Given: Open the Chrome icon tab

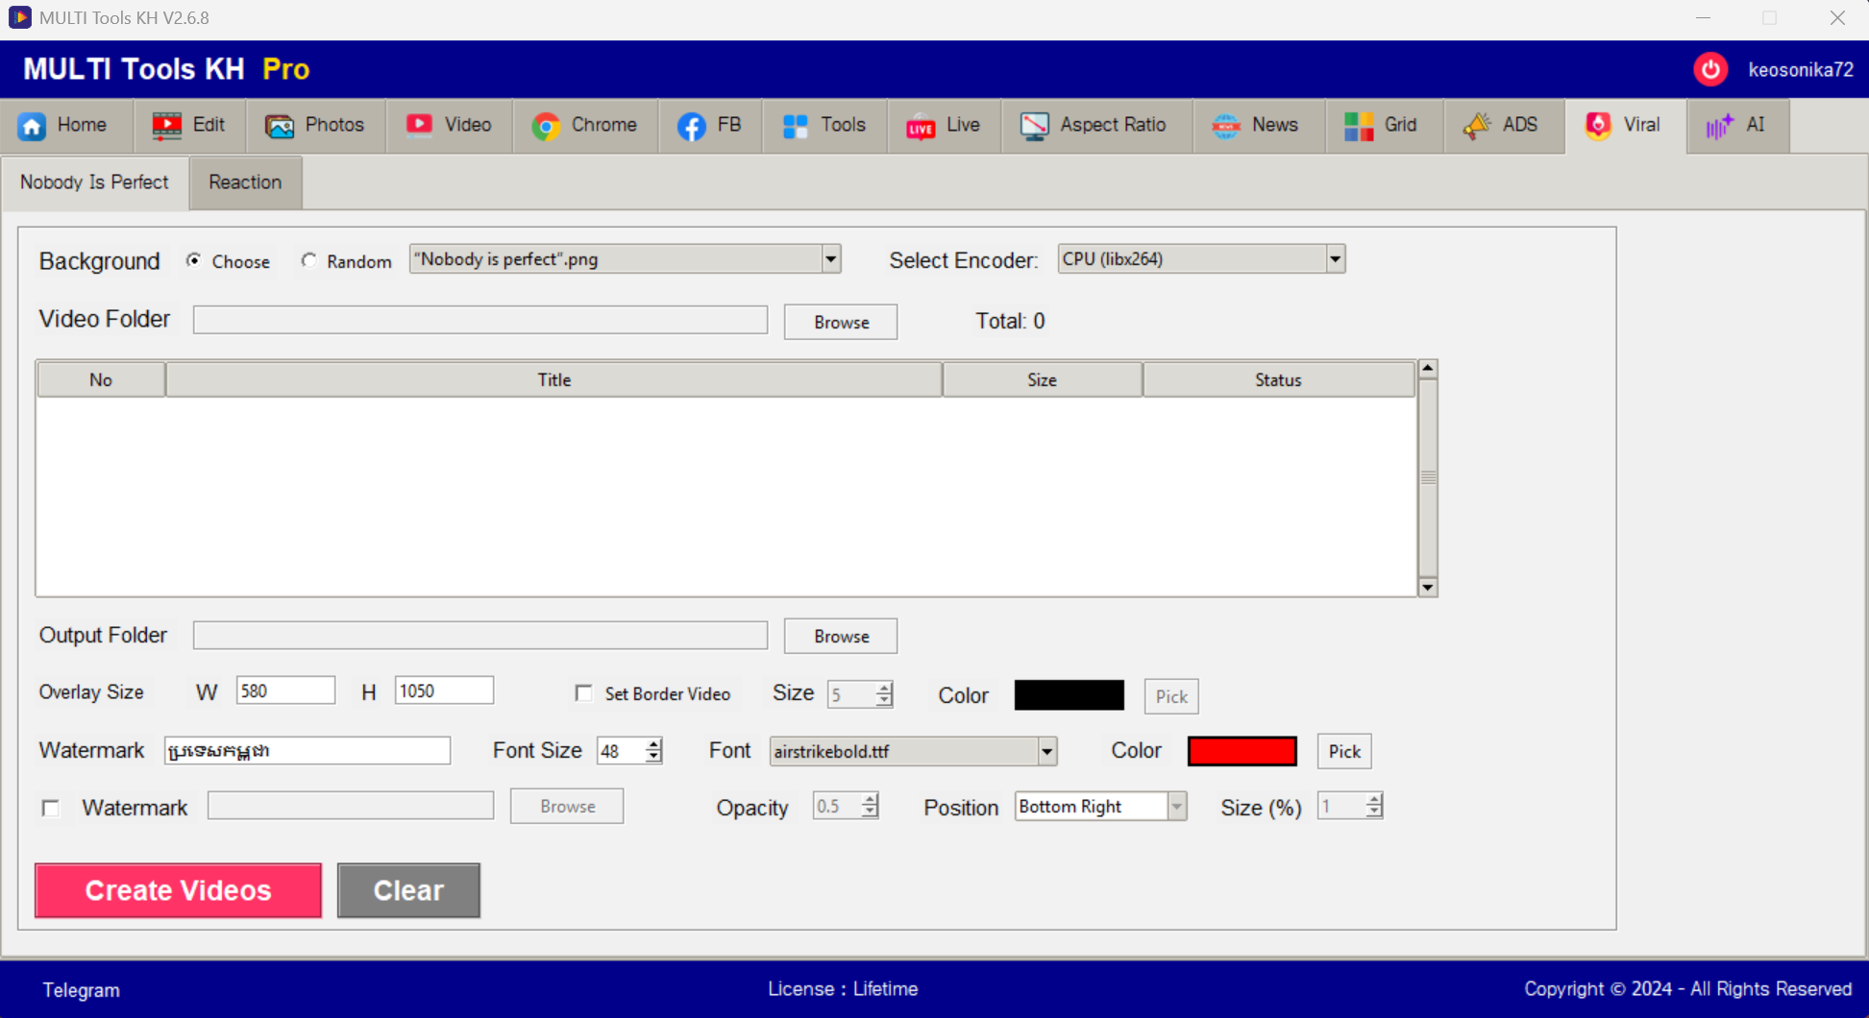Looking at the screenshot, I should pos(546,126).
